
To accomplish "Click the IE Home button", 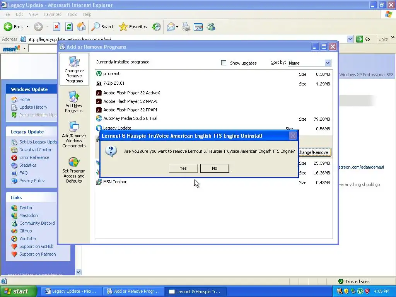I will tap(81, 27).
